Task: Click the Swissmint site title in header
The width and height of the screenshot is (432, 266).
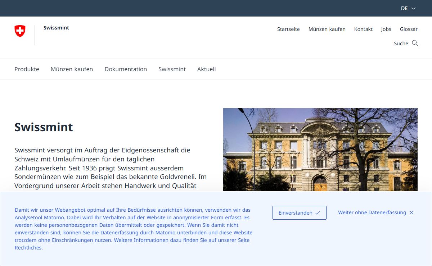Action: coord(56,28)
